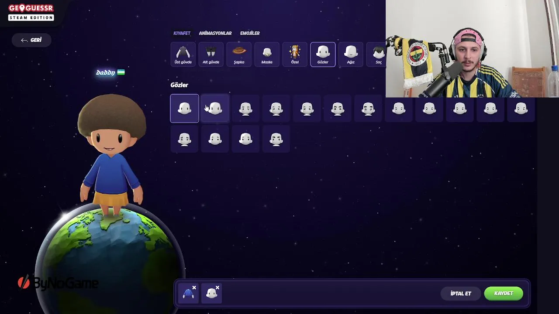Select the Alt gövde pants category
The image size is (559, 314).
[211, 55]
